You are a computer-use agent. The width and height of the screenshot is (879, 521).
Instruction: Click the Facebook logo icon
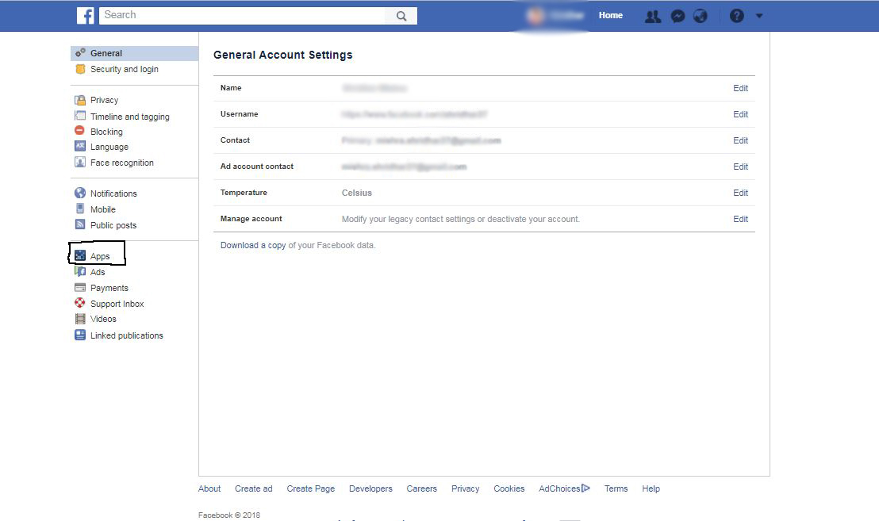pyautogui.click(x=86, y=15)
